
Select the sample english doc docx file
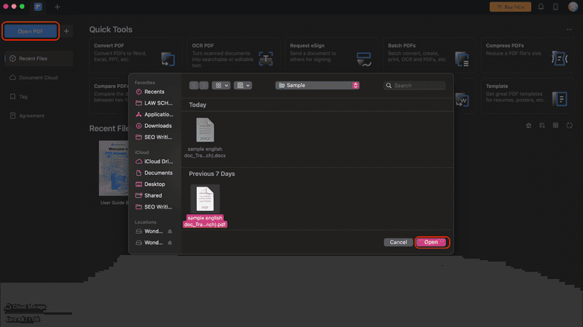[x=205, y=138]
